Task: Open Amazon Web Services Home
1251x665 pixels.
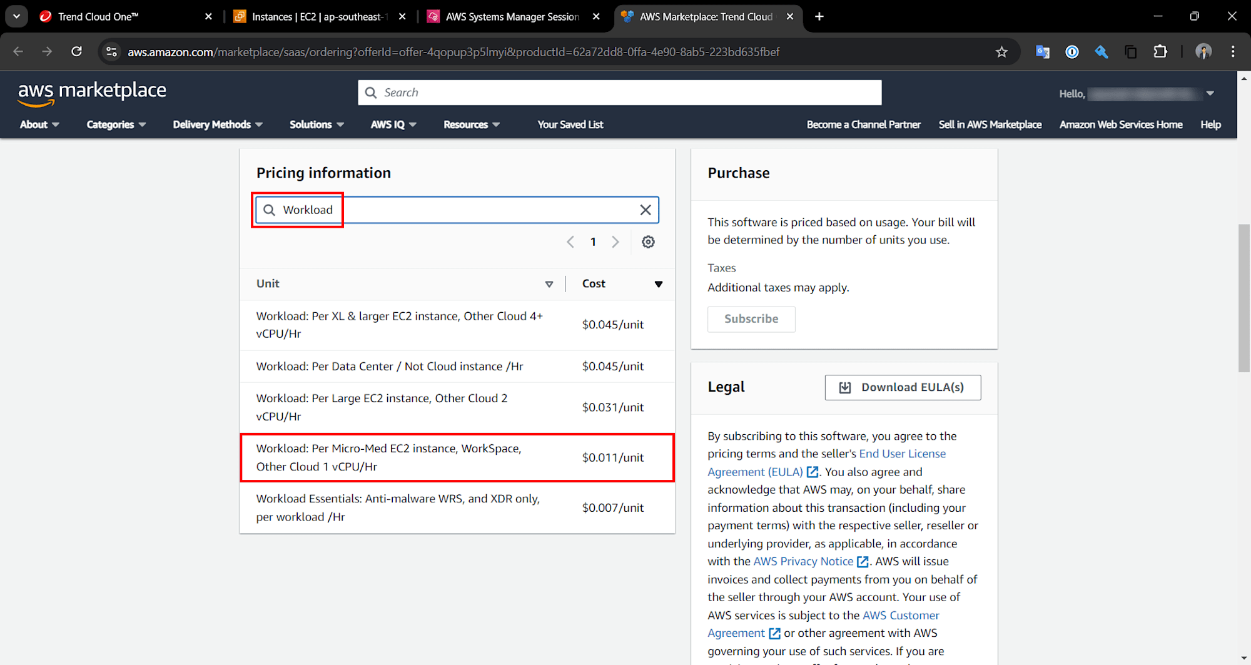Action: coord(1121,124)
